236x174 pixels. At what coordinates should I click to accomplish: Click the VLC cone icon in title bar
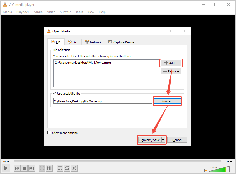5,5
